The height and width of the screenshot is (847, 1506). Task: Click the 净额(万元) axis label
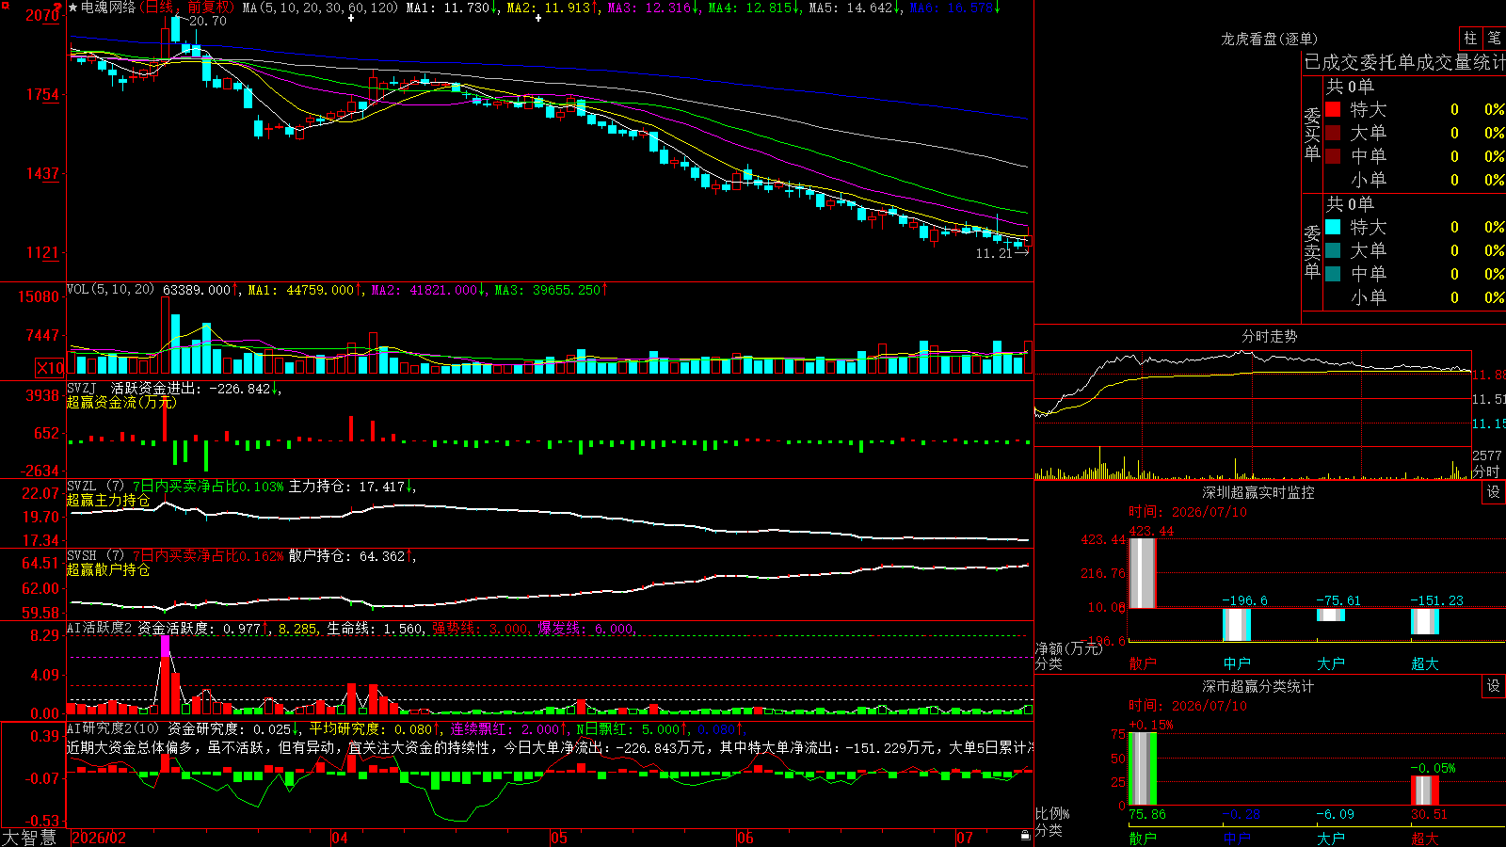coord(1068,648)
